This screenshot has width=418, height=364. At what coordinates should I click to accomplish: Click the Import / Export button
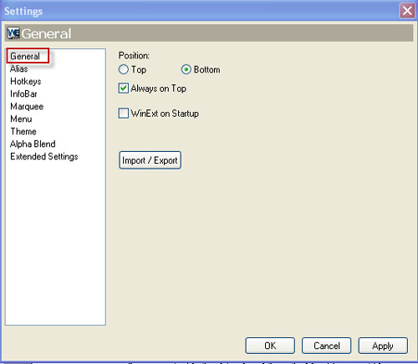click(x=150, y=160)
